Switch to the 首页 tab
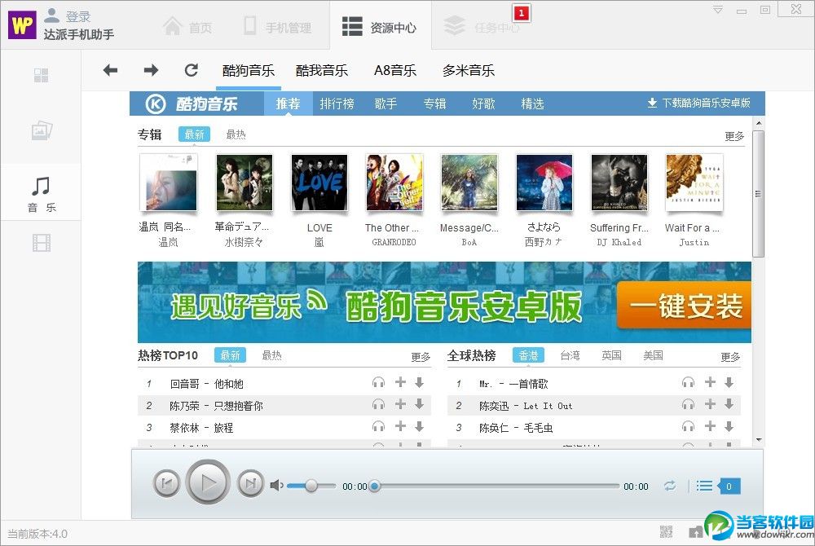Image resolution: width=815 pixels, height=546 pixels. [x=187, y=27]
